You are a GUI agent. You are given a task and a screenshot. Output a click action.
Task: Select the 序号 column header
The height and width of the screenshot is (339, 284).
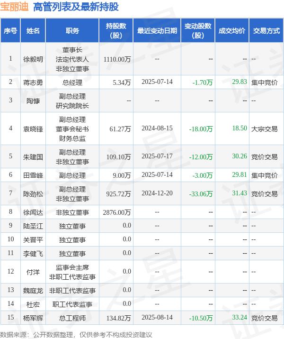tap(10, 30)
